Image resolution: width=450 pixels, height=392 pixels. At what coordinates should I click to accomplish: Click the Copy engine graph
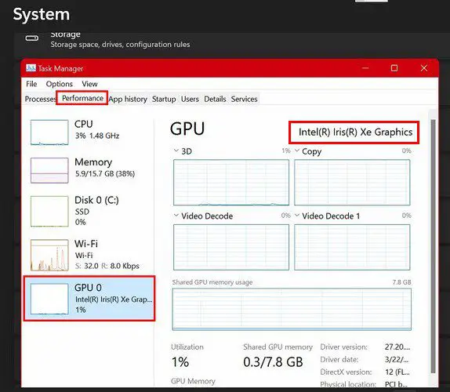click(x=352, y=183)
